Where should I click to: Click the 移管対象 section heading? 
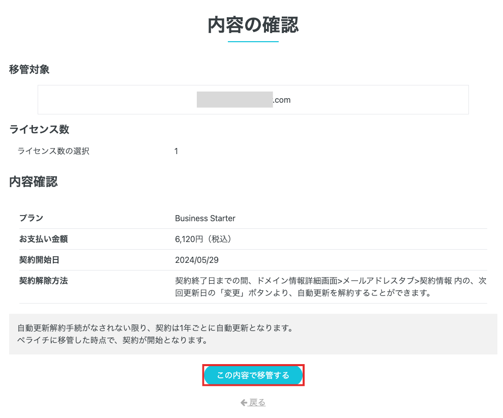29,69
